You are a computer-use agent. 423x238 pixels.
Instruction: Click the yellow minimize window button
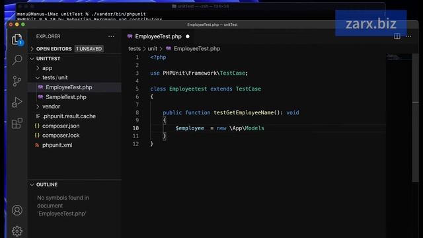(x=17, y=24)
